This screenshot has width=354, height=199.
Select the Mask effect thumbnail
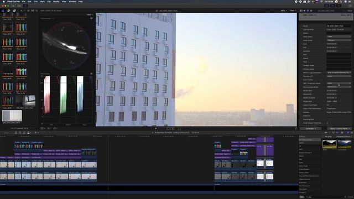330,144
